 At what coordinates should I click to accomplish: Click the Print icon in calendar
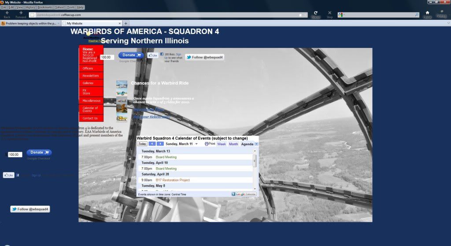point(207,144)
